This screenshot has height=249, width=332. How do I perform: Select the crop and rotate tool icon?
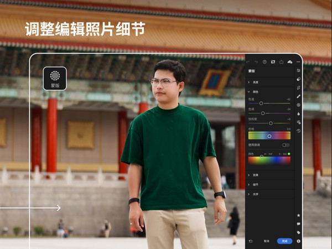tap(299, 87)
